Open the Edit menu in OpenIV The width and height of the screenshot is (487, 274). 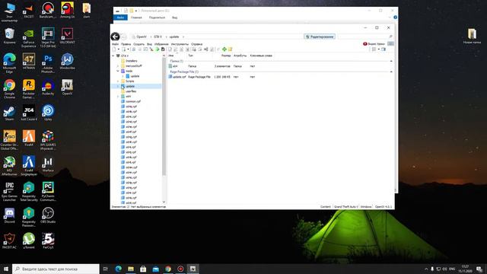point(126,44)
